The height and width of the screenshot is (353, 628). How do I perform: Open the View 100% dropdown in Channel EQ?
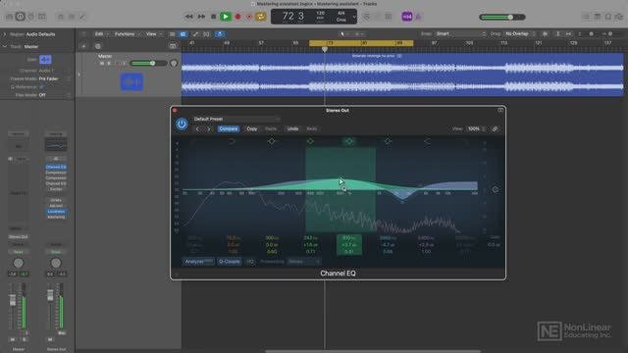[476, 128]
